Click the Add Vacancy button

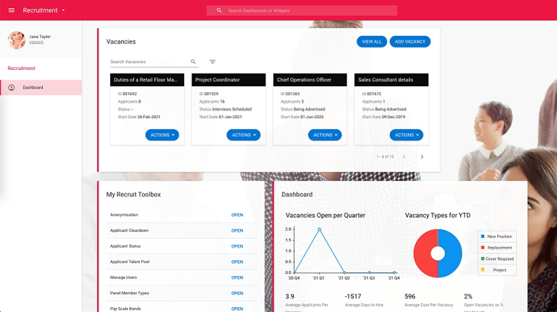click(410, 41)
